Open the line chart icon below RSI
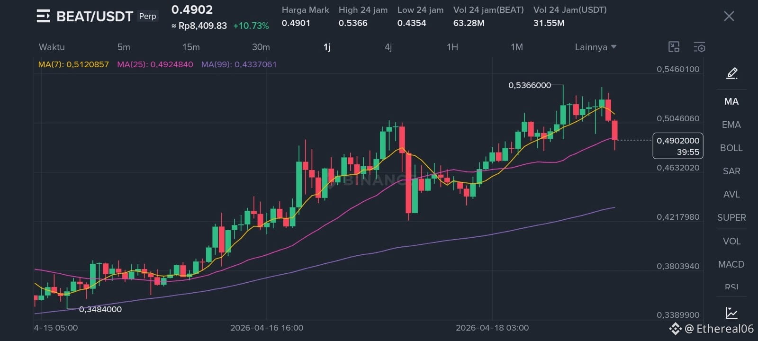Image resolution: width=758 pixels, height=341 pixels. (x=731, y=313)
